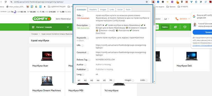The width and height of the screenshot is (212, 96).
Task: Expand the Ще dropdown in header
Action: pyautogui.click(x=167, y=19)
